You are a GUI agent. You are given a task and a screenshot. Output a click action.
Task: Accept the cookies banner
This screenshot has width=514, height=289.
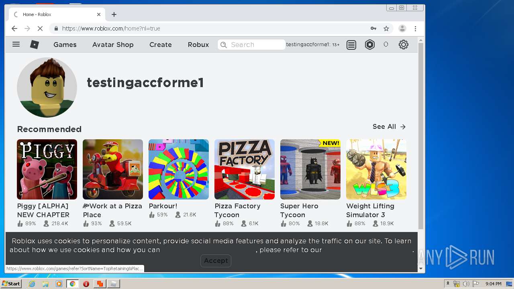[216, 261]
